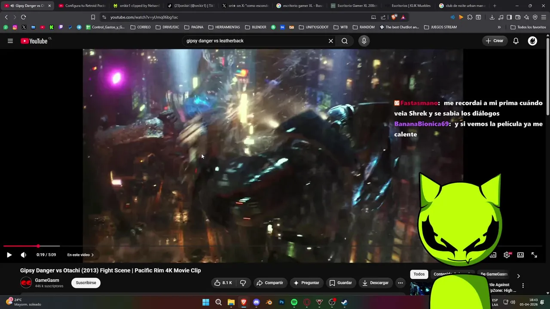Switch to 'escritorio gamer XL' search tab

[x=299, y=6]
